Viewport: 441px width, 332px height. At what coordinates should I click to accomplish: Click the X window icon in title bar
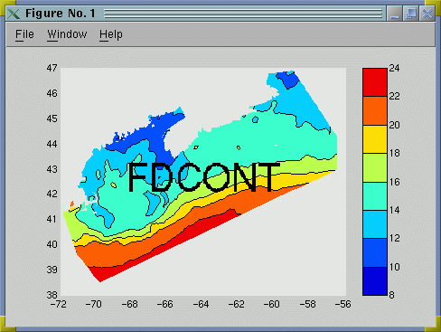point(14,14)
